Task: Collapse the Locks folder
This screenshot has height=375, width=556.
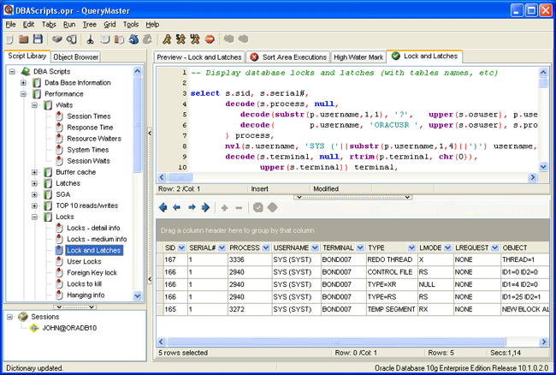Action: (34, 217)
